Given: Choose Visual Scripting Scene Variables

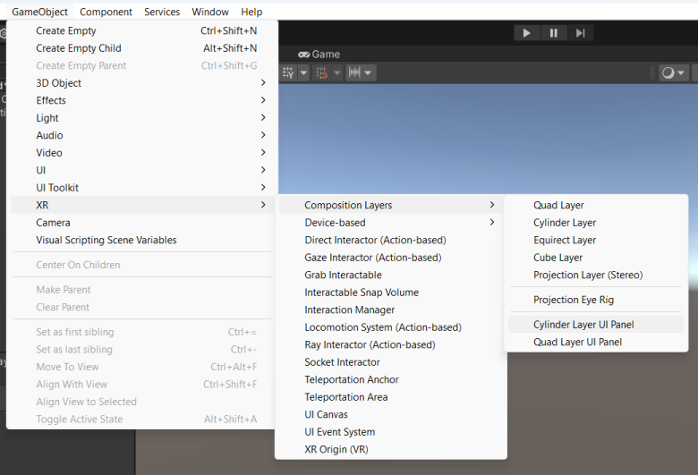Looking at the screenshot, I should [x=106, y=241].
